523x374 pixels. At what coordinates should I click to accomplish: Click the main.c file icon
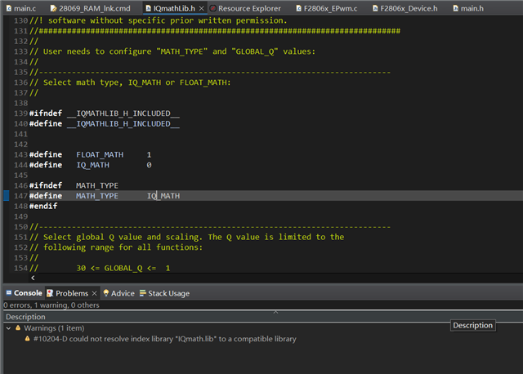[x=8, y=8]
